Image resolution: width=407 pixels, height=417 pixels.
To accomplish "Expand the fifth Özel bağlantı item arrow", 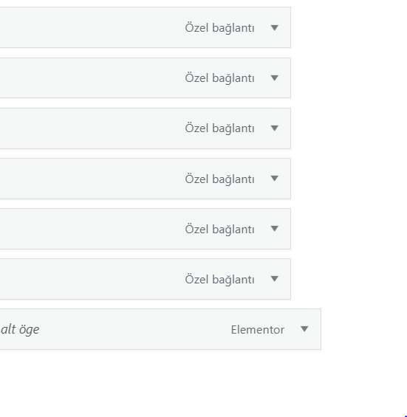I will [275, 229].
